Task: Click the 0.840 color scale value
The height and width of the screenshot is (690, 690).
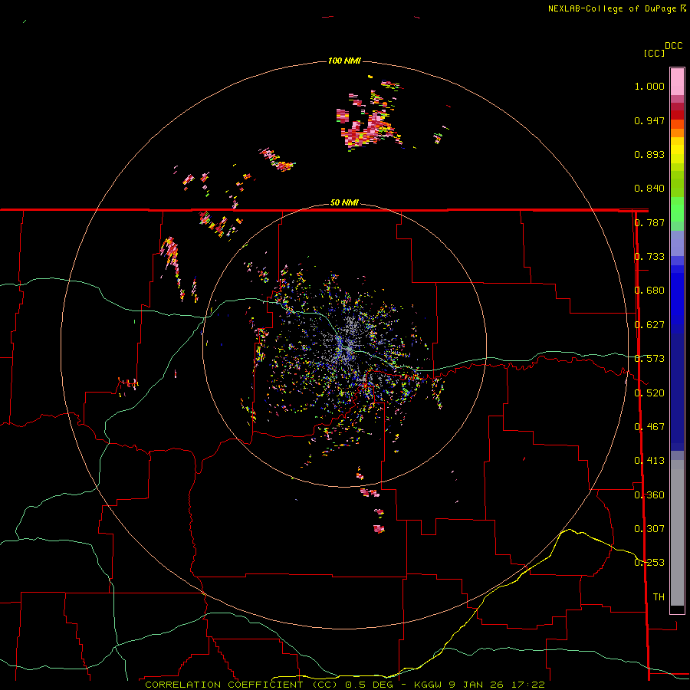Action: point(649,189)
